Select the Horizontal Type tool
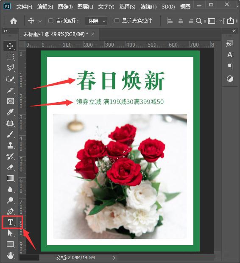Screen dimensions: 240x263 [x=11, y=222]
